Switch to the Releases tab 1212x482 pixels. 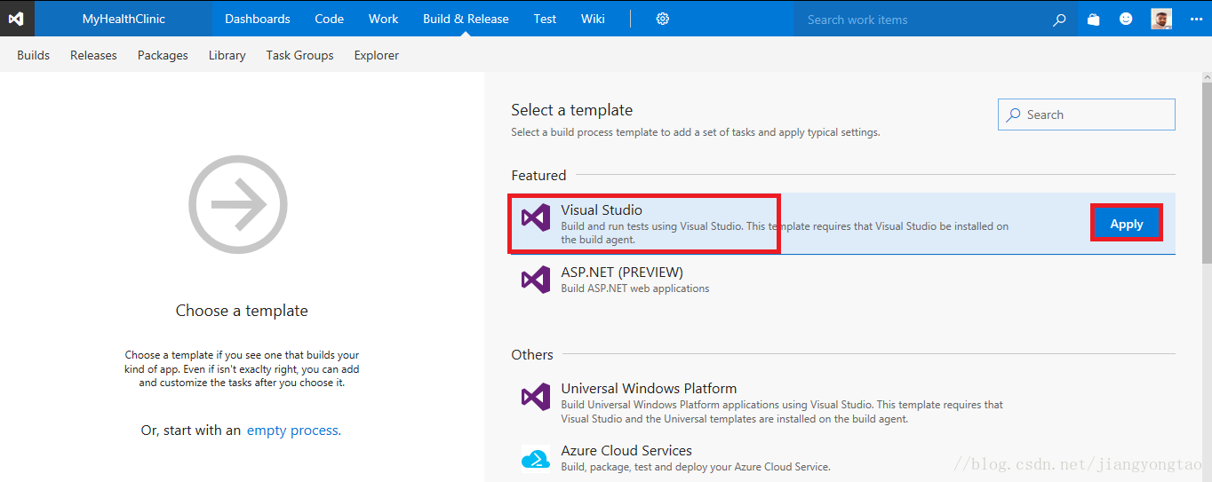[x=93, y=55]
